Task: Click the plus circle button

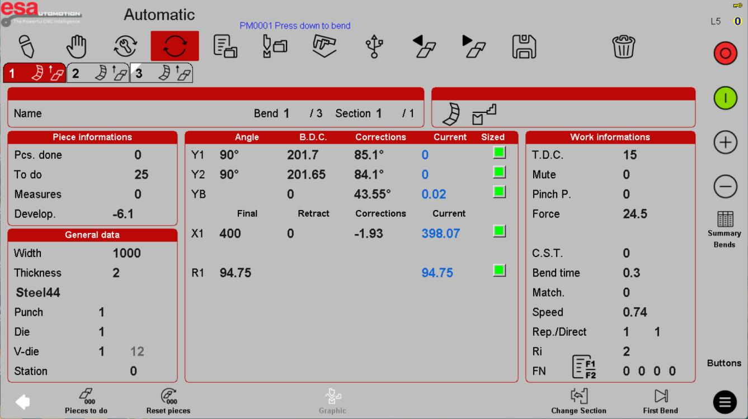Action: [x=725, y=142]
